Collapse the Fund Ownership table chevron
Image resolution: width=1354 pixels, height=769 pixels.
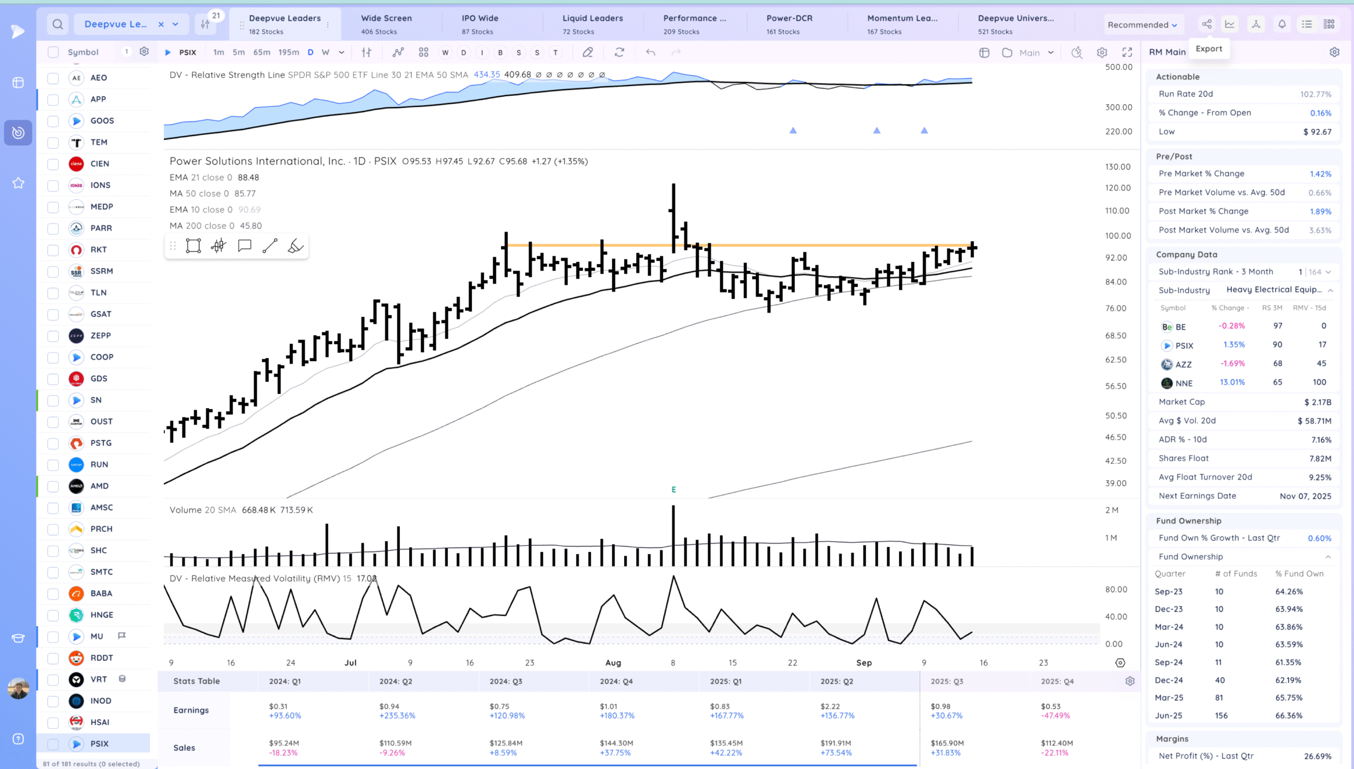coord(1328,557)
